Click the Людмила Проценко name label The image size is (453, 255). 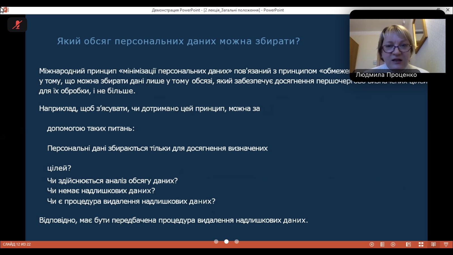386,75
